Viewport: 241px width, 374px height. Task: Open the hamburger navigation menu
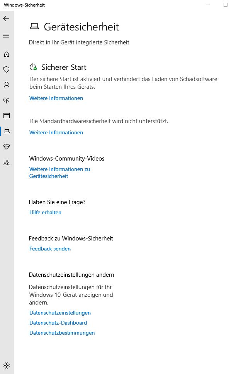[7, 36]
